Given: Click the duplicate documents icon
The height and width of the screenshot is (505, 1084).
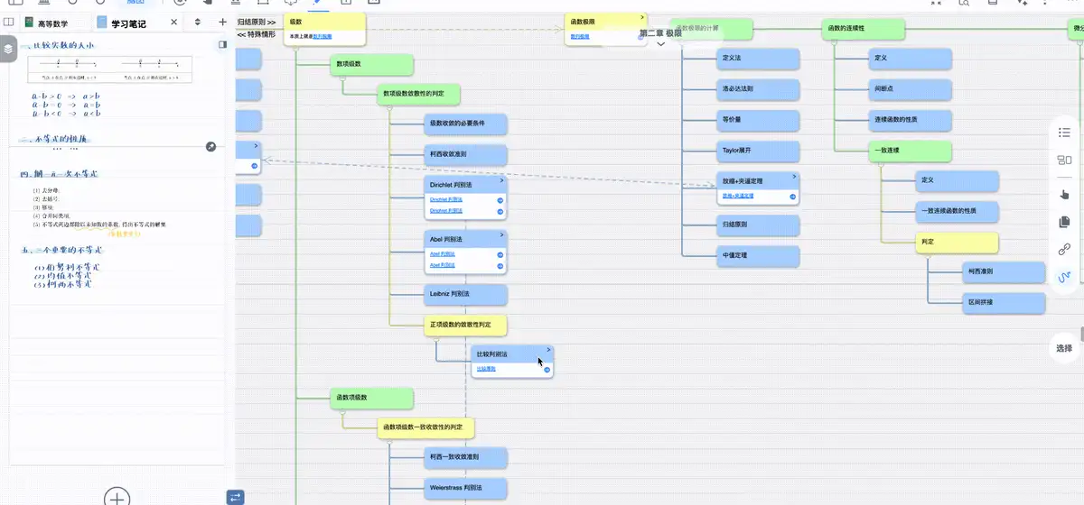Looking at the screenshot, I should (1064, 222).
